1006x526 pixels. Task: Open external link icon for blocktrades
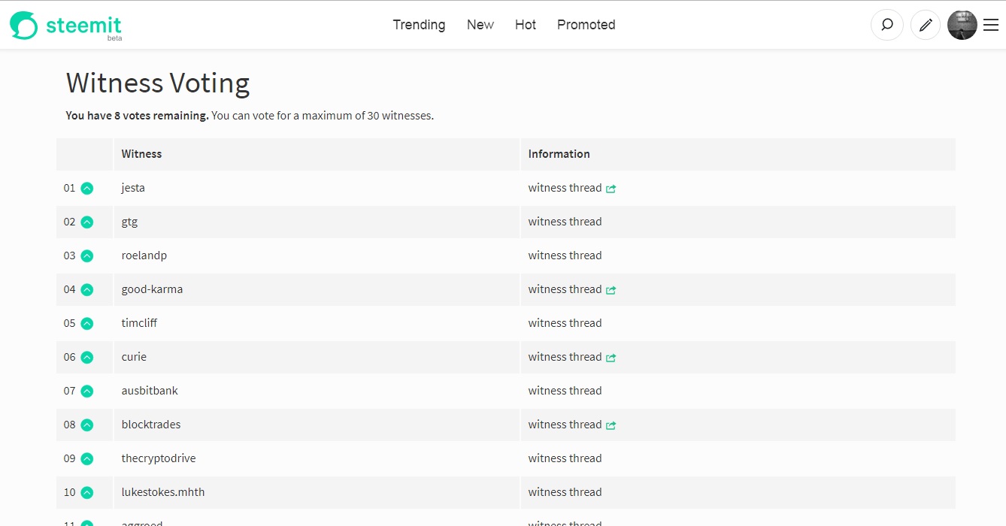[611, 425]
